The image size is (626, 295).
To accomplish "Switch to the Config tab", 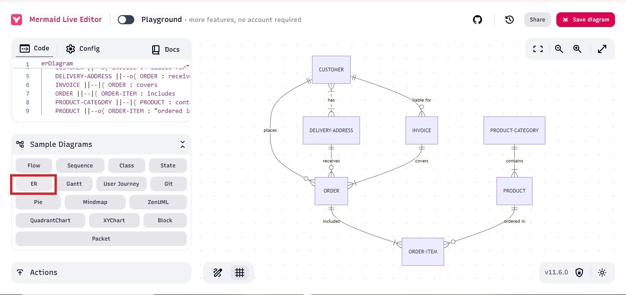I will pyautogui.click(x=83, y=48).
